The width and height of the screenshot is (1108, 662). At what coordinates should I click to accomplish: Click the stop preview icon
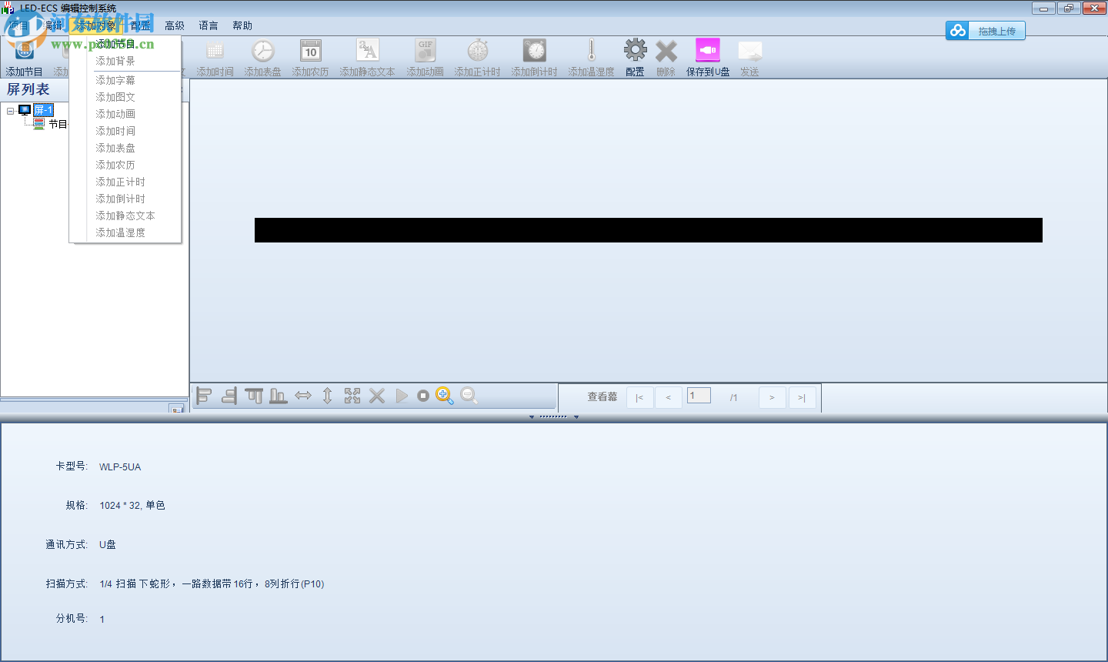[423, 396]
